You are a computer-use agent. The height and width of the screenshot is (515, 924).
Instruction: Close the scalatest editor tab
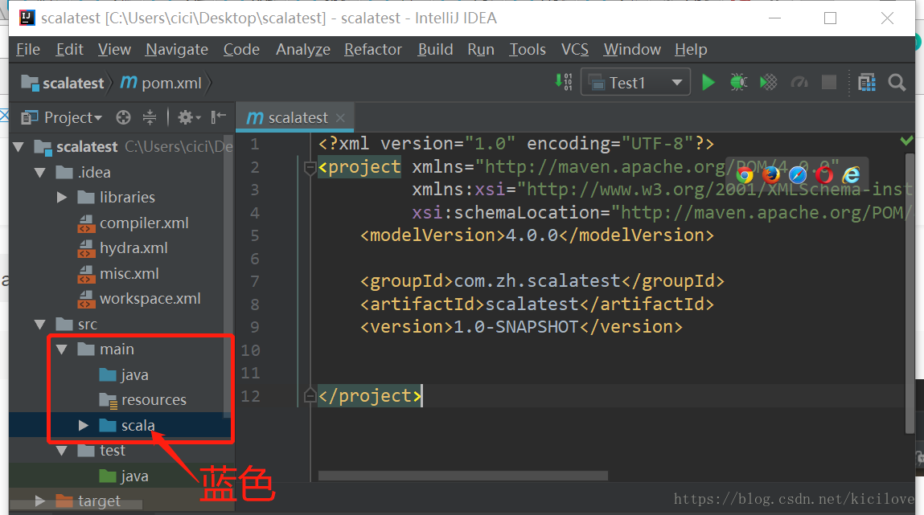point(340,118)
